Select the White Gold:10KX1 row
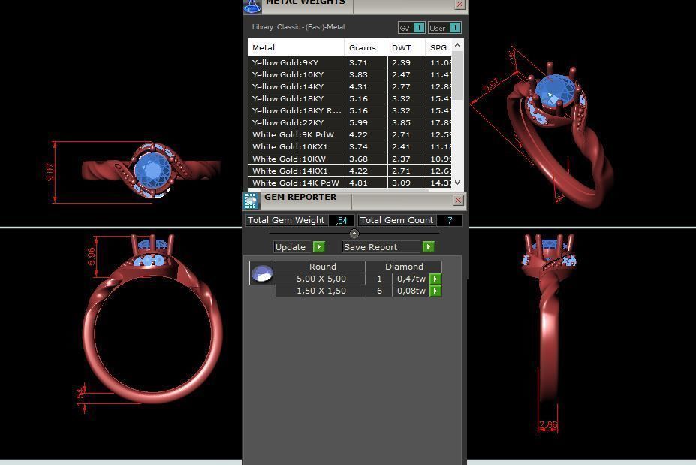 point(349,146)
